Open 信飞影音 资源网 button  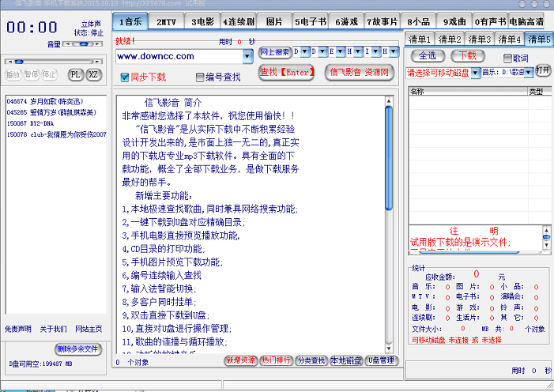coord(360,73)
